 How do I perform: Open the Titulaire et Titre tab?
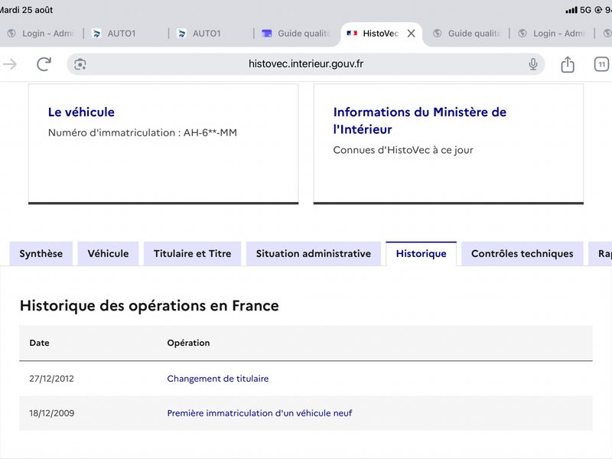pos(193,254)
